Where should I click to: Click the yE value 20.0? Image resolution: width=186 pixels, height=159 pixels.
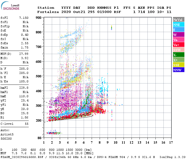pos(25,109)
